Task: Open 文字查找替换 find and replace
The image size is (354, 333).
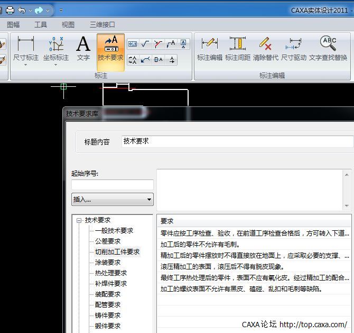Action: tap(328, 48)
